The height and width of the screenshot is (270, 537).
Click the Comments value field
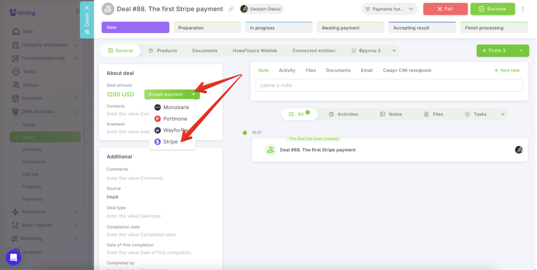coord(135,178)
